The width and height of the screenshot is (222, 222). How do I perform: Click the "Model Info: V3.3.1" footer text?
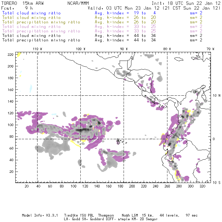coord(40,215)
